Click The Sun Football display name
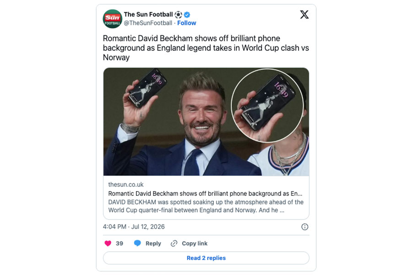412x275 pixels. coord(148,15)
